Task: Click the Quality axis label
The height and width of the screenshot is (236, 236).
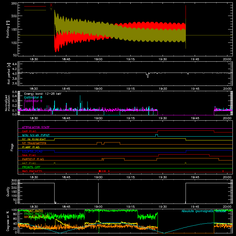Action: 8,191
